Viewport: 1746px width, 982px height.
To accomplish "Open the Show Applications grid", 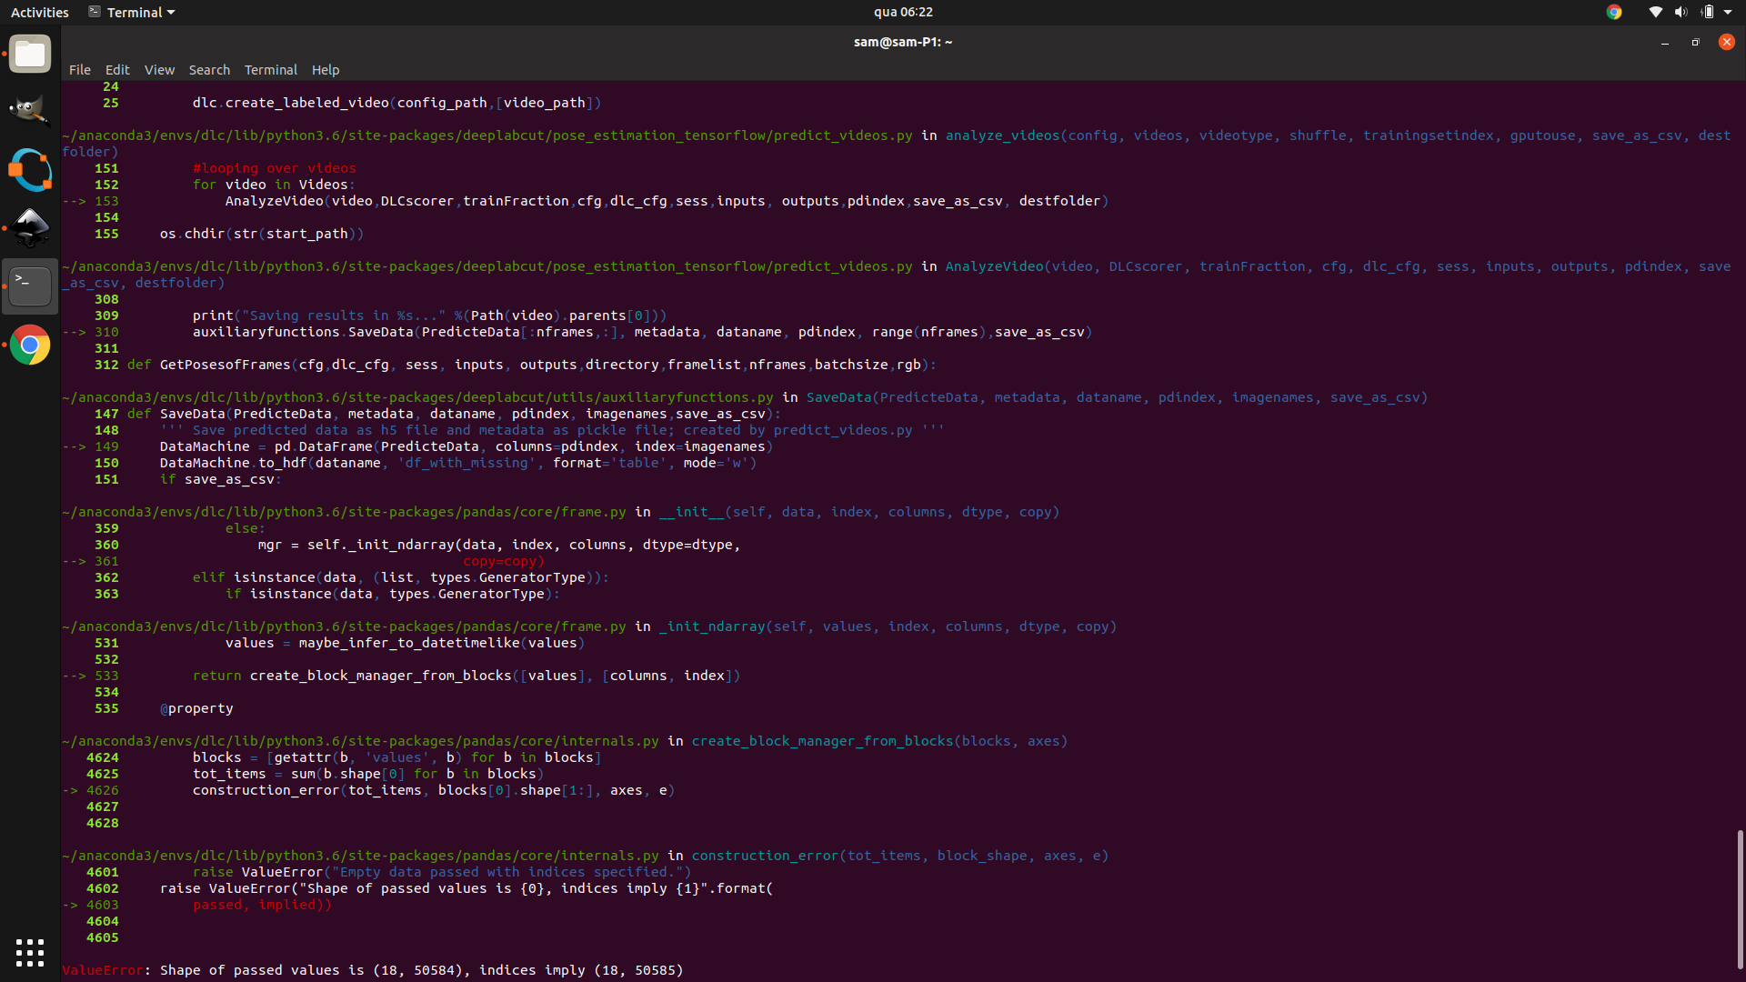I will [30, 953].
